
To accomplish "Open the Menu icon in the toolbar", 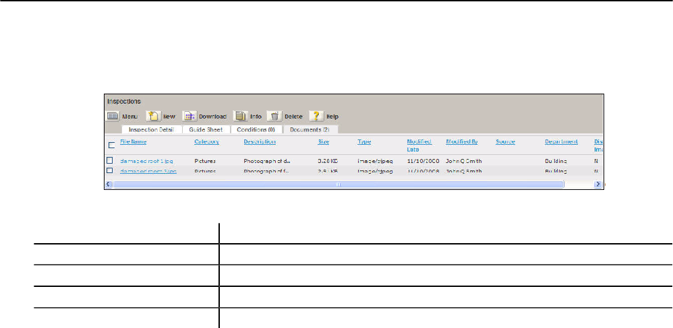I will (112, 117).
